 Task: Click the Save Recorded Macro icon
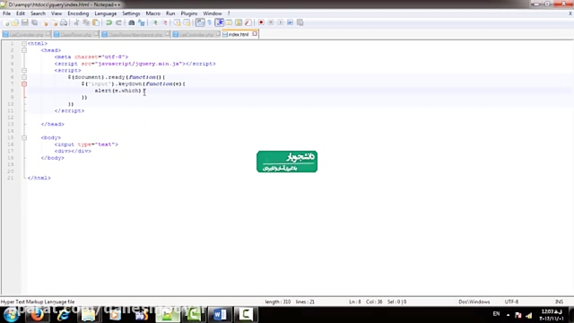pos(300,23)
